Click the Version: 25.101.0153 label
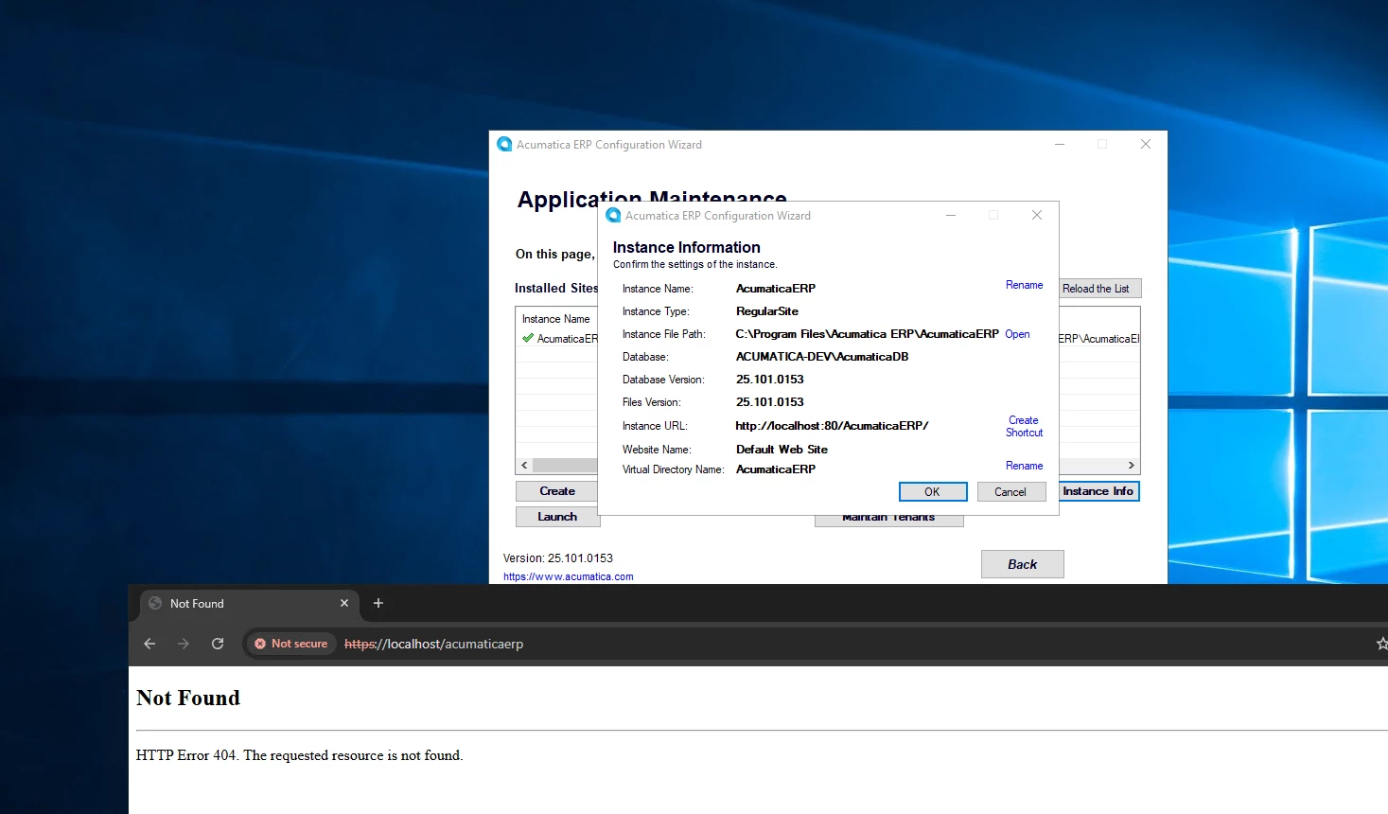Screen dimensions: 1388x814 (558, 558)
